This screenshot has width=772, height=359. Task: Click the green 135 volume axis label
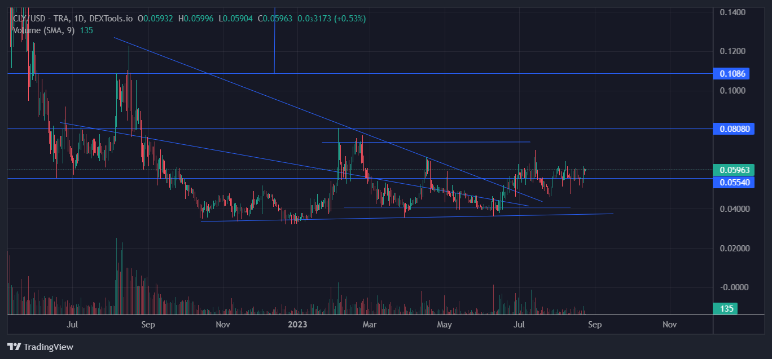(x=726, y=309)
